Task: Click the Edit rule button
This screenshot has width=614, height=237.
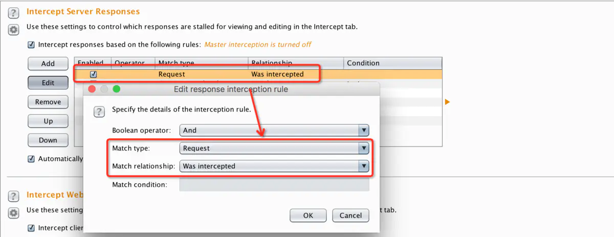Action: 48,83
